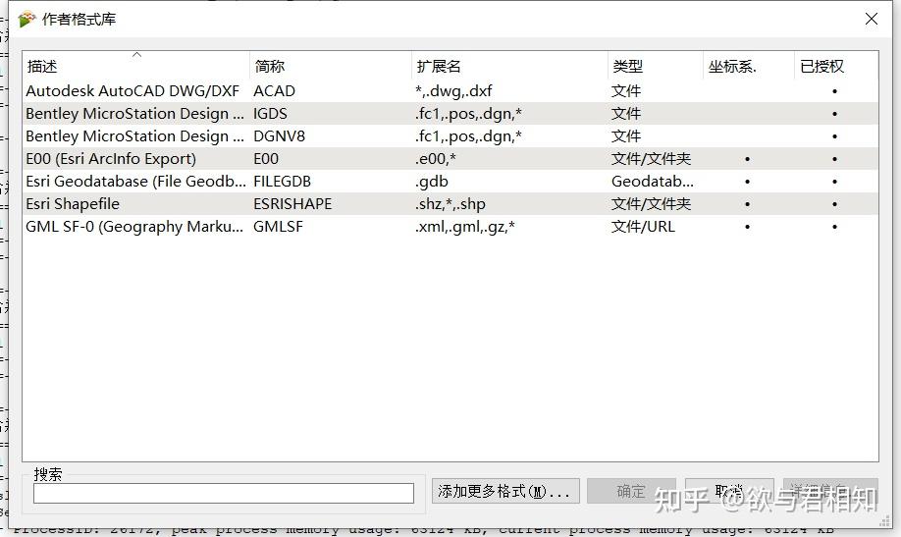This screenshot has width=901, height=537.
Task: Select Esri Geodatabase (File Geodb... format
Action: 135,181
